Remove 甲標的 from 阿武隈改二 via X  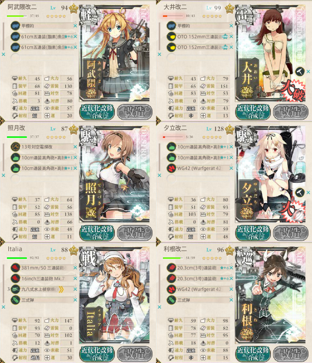75,26
